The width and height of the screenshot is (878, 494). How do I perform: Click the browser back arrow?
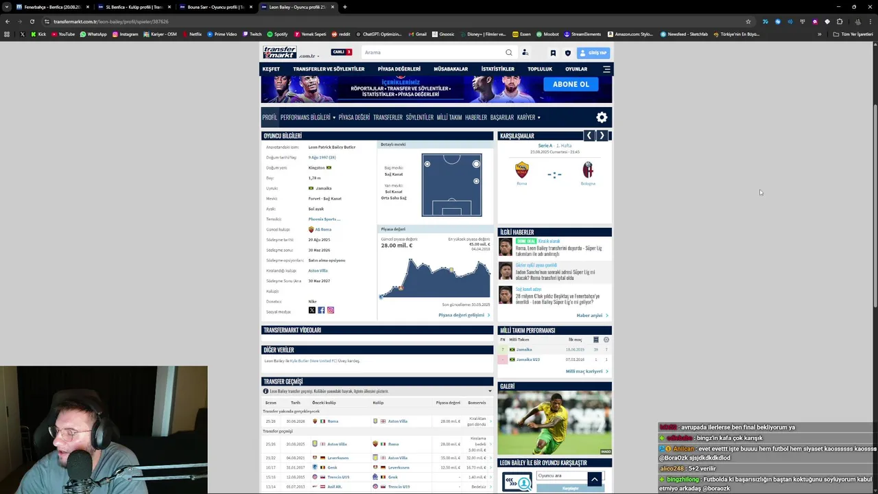click(x=8, y=21)
